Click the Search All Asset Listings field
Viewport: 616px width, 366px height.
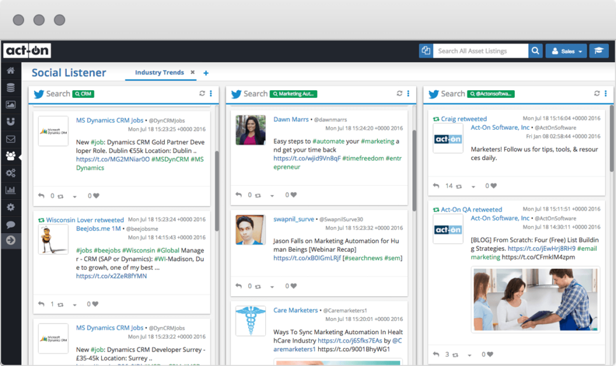tap(480, 50)
